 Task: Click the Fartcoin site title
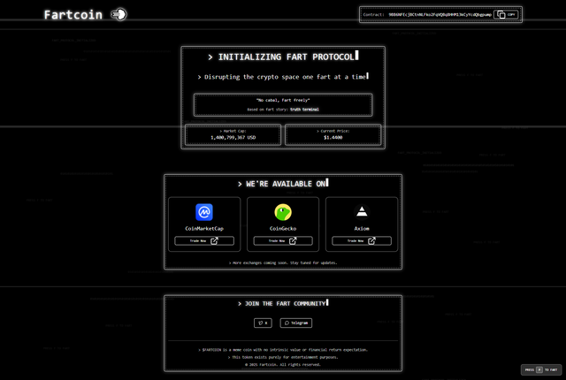pos(73,15)
